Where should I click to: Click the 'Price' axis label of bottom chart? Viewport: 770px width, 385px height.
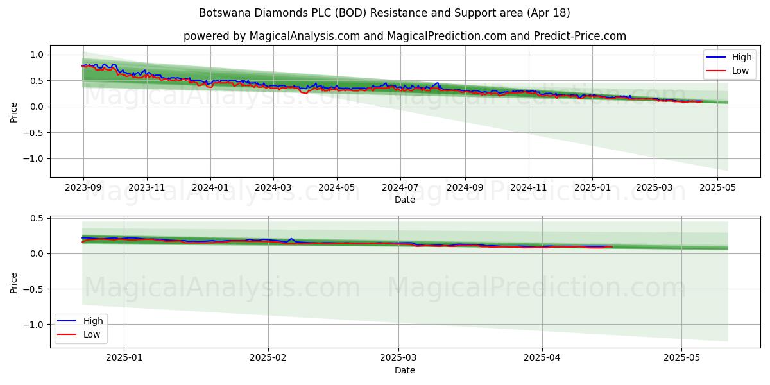pos(14,282)
